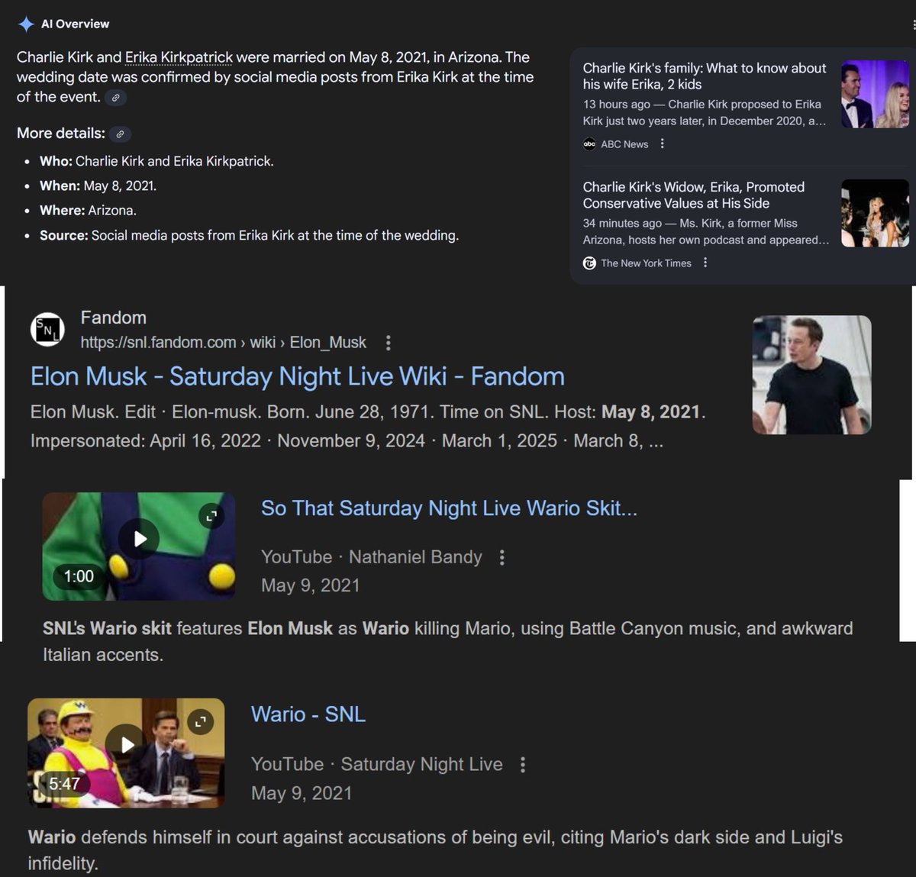Image resolution: width=916 pixels, height=877 pixels.
Task: Click the '13 hours ago' article snippet
Action: (704, 112)
